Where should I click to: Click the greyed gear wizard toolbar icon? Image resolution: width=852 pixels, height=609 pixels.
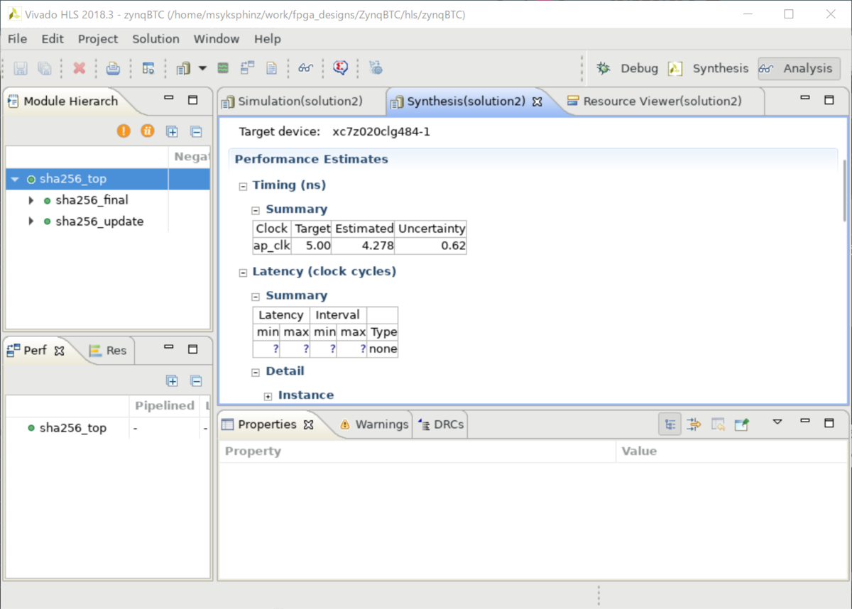[x=376, y=68]
